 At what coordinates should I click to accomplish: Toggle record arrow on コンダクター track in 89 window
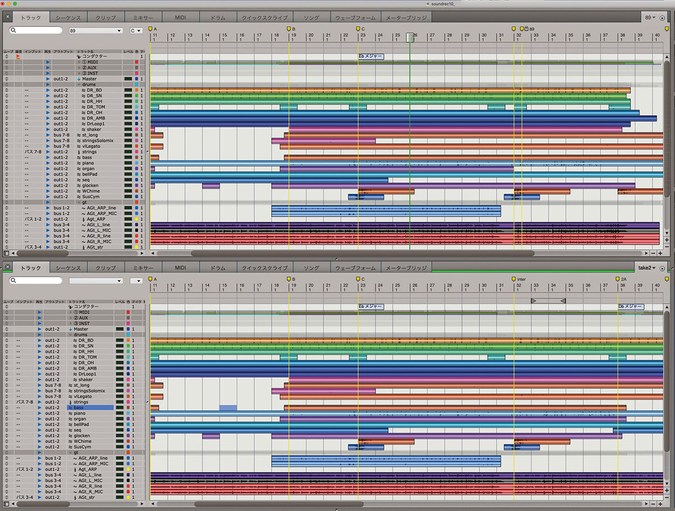tap(18, 57)
